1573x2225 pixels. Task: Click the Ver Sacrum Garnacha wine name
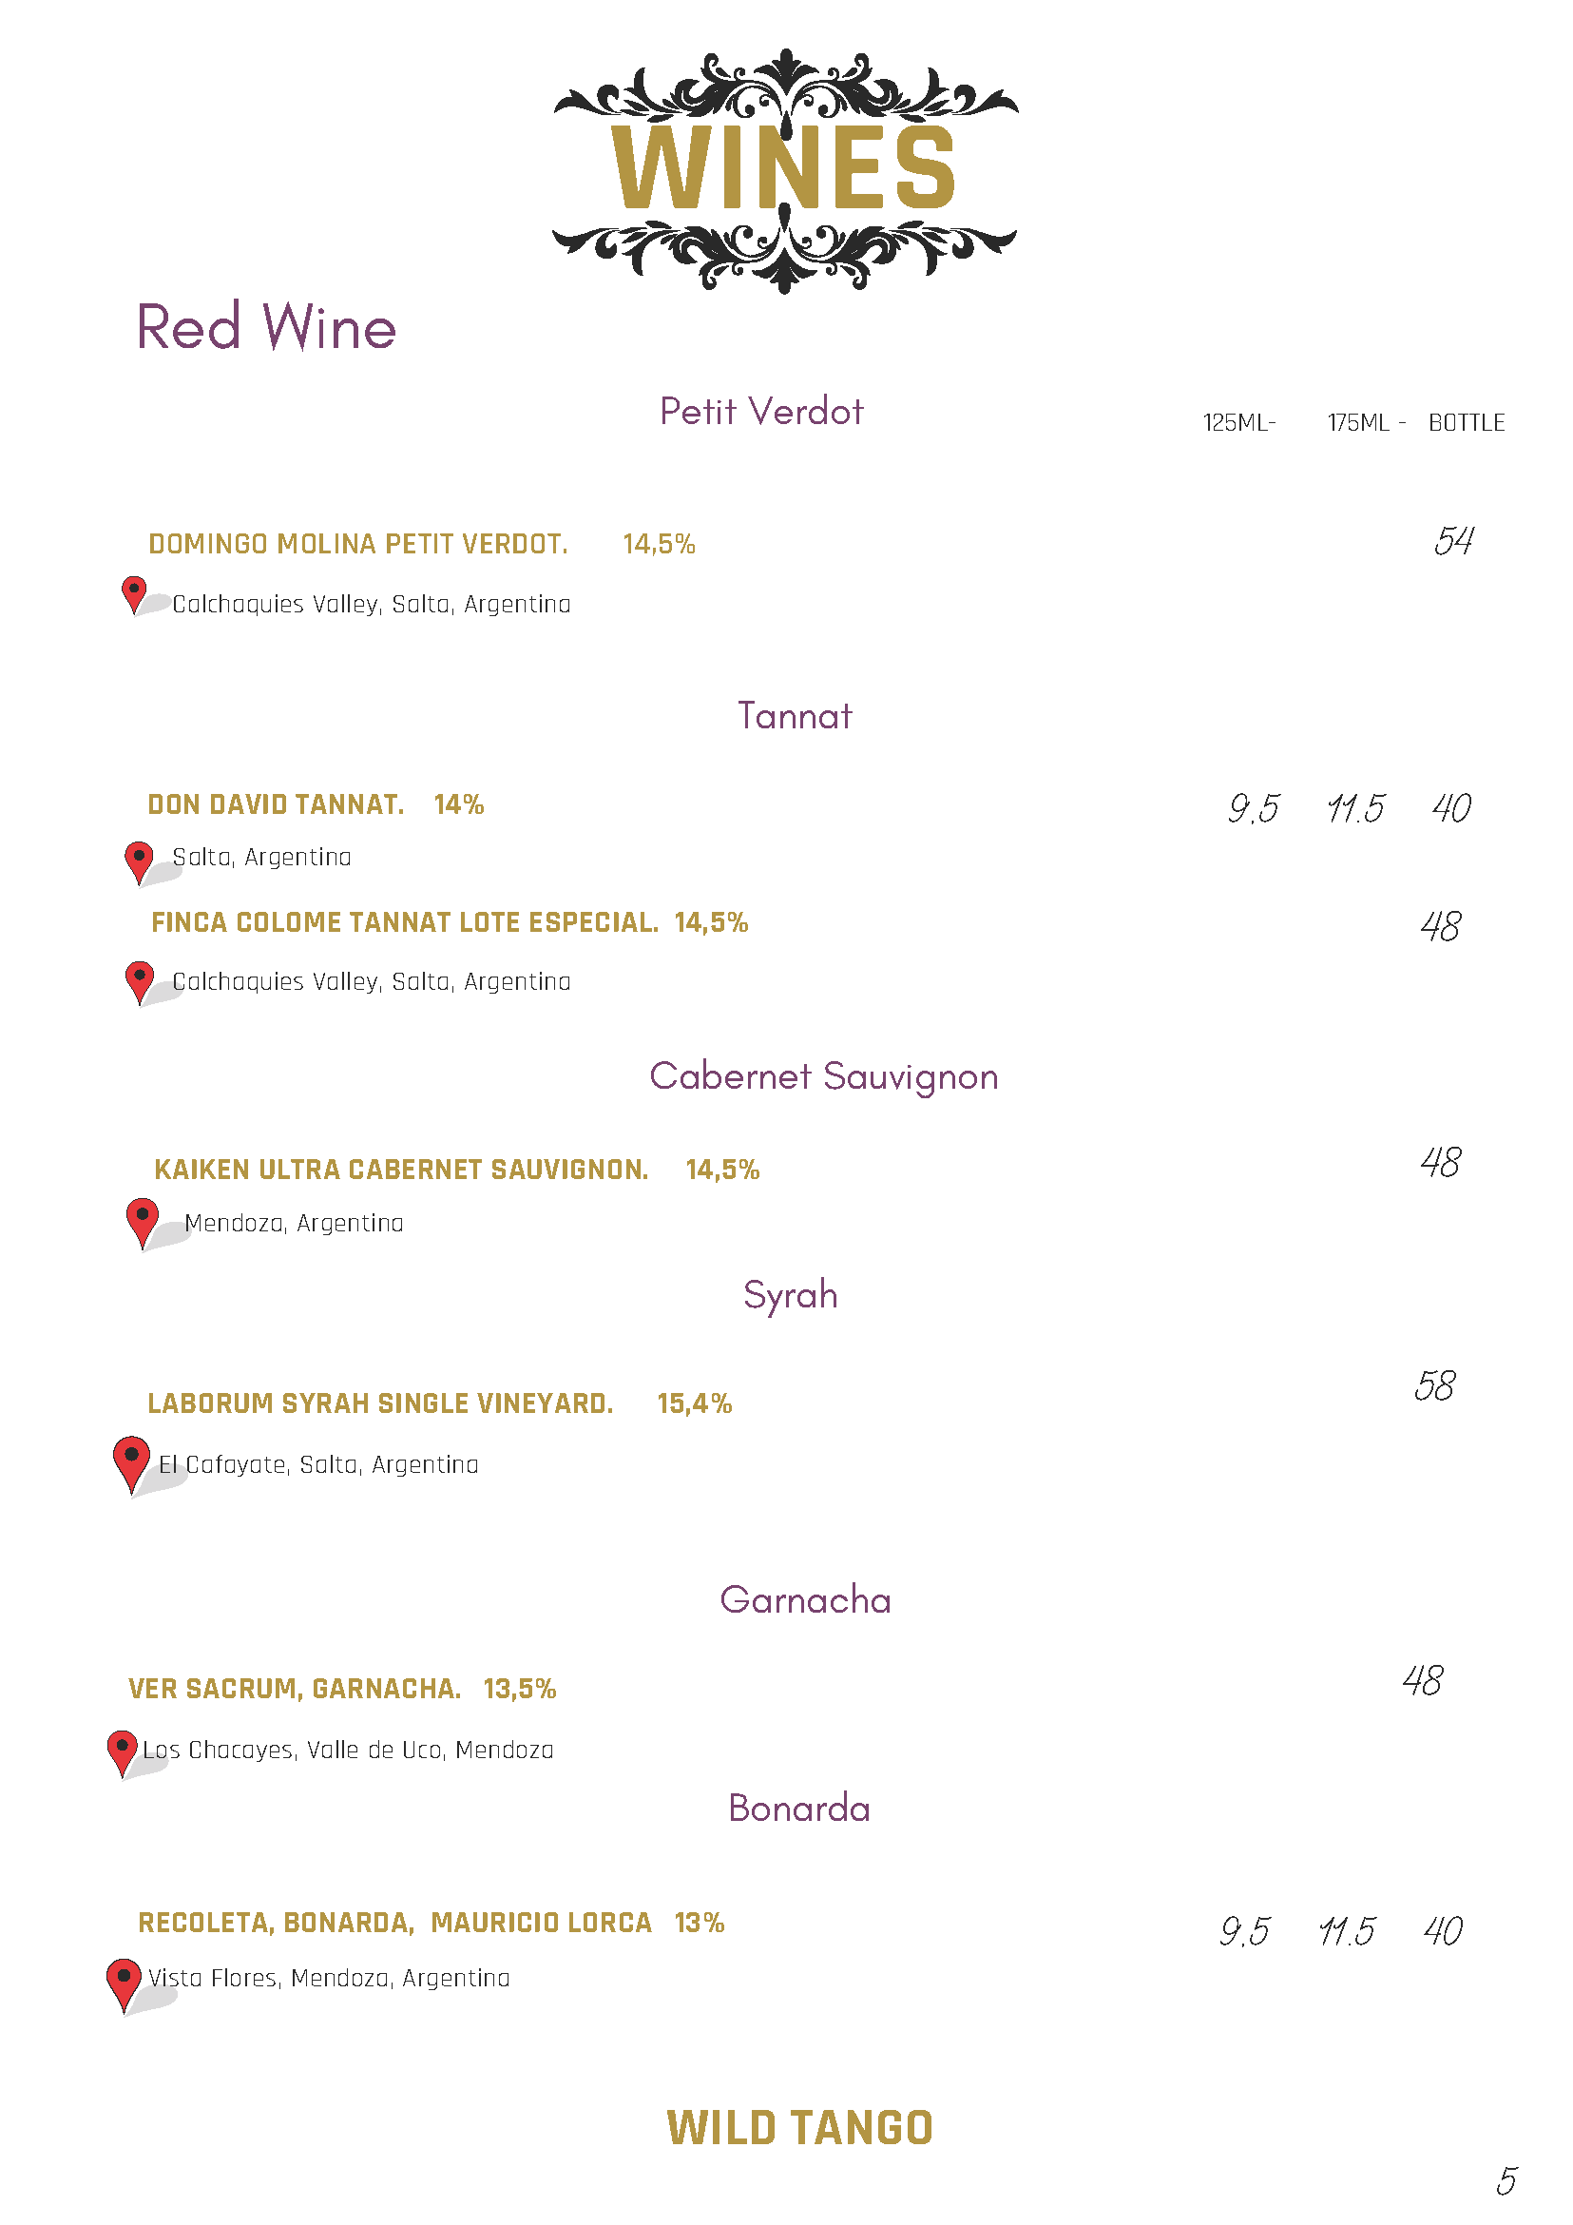295,1689
